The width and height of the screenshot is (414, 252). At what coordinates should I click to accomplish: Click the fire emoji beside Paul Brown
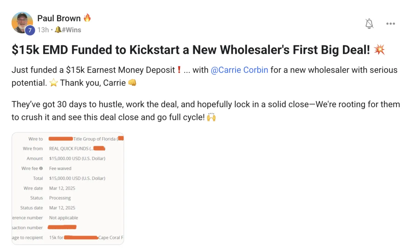tap(87, 18)
